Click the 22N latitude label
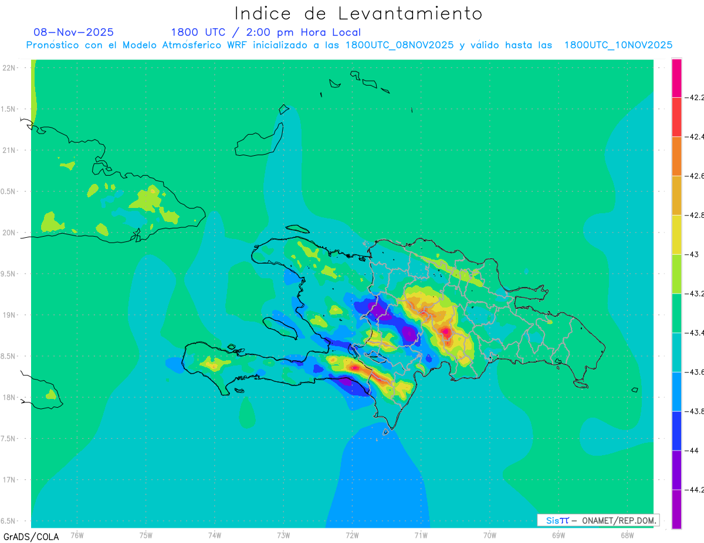Screen dimensions: 704x543 point(9,68)
